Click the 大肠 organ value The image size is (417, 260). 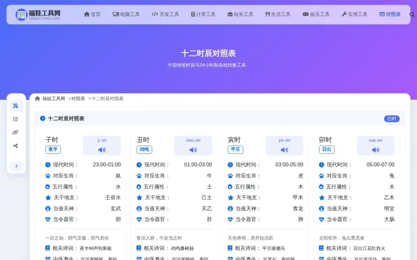389,219
